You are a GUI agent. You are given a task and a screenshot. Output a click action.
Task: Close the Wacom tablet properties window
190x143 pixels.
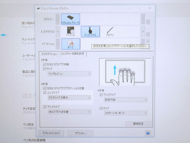(150, 8)
